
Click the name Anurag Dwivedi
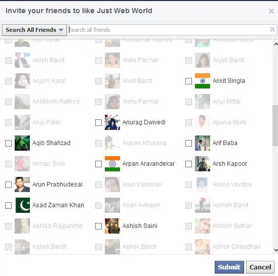[144, 122]
